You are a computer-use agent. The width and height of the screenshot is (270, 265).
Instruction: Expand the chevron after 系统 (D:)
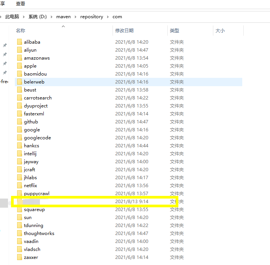(x=51, y=17)
